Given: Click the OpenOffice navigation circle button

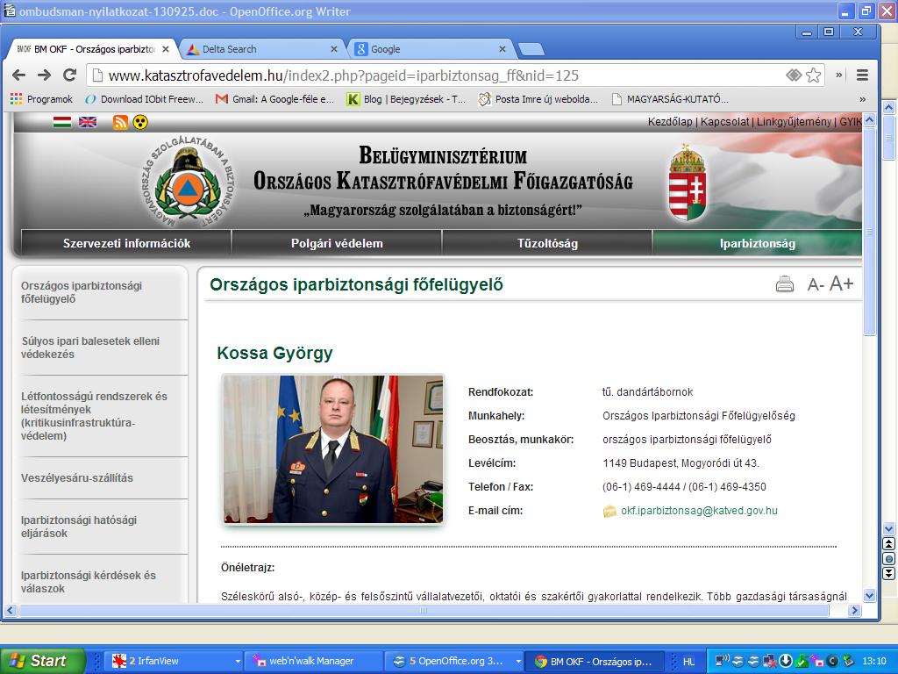Looking at the screenshot, I should [x=889, y=559].
